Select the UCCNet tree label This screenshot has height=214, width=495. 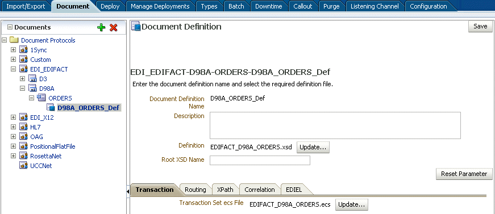[x=41, y=165]
